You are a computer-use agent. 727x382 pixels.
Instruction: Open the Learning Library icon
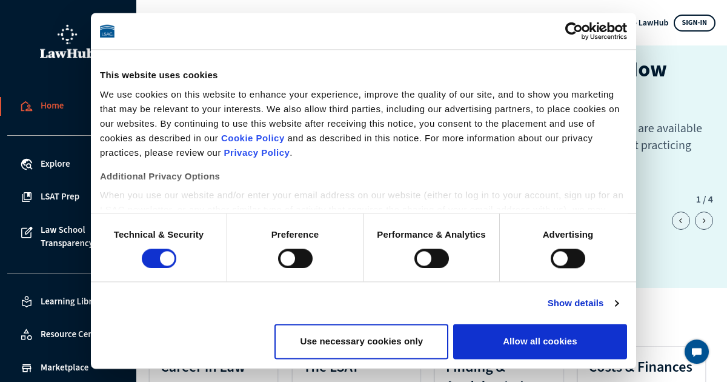click(x=27, y=301)
